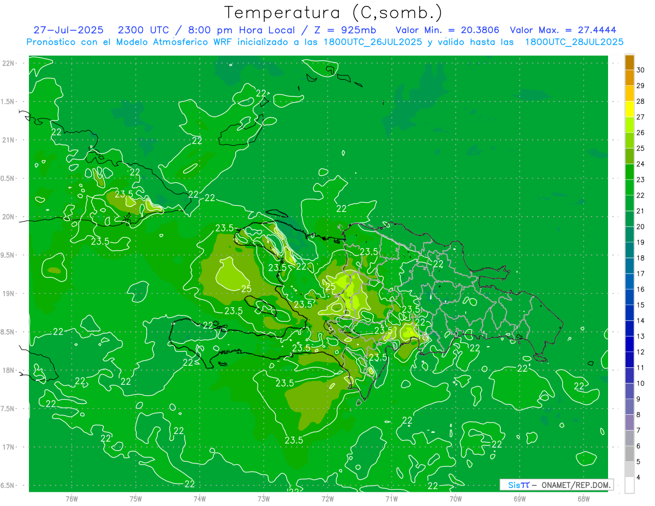This screenshot has height=506, width=655.
Task: Click the yellow swatch in the color scale
Action: click(629, 109)
